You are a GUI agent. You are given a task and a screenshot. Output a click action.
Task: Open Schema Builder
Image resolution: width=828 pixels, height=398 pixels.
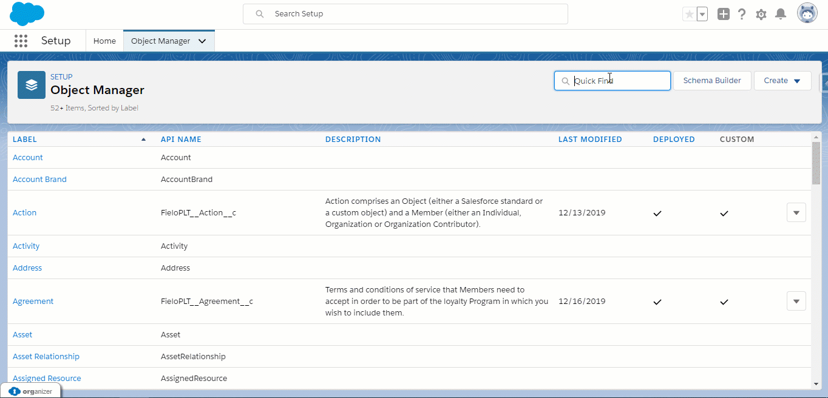(x=712, y=81)
